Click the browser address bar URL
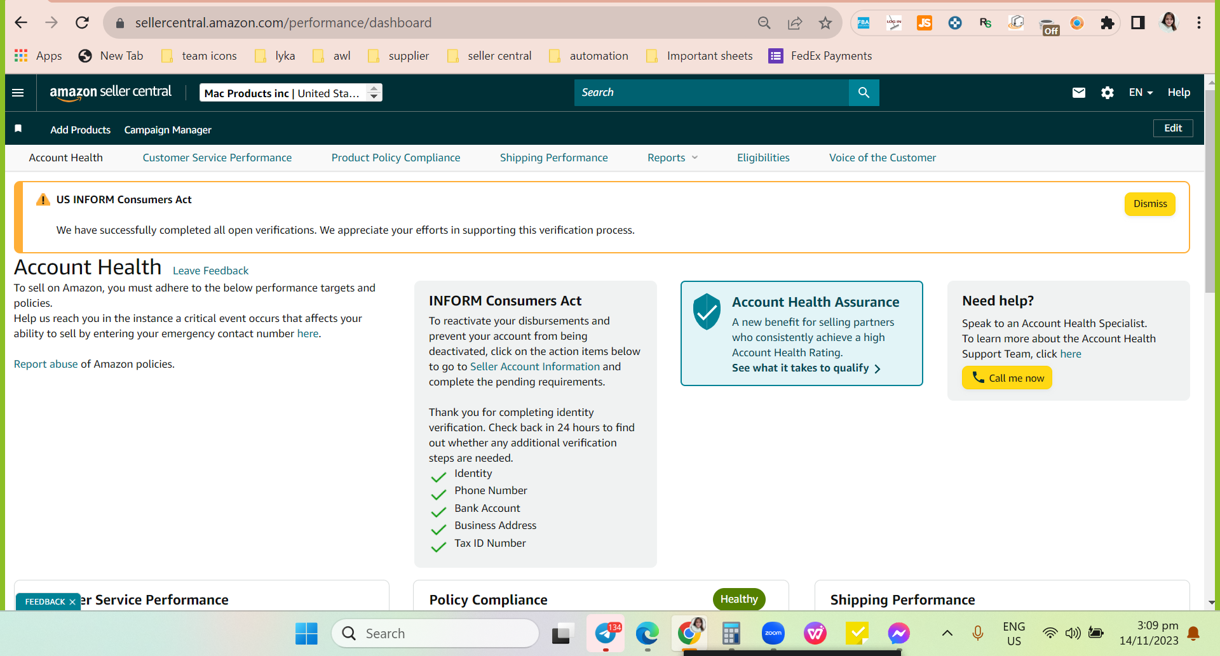The image size is (1220, 656). point(283,23)
